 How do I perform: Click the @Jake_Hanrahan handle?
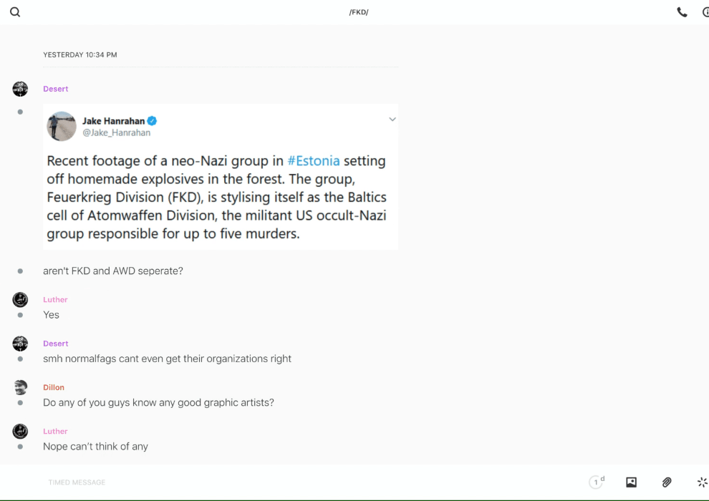(x=116, y=132)
